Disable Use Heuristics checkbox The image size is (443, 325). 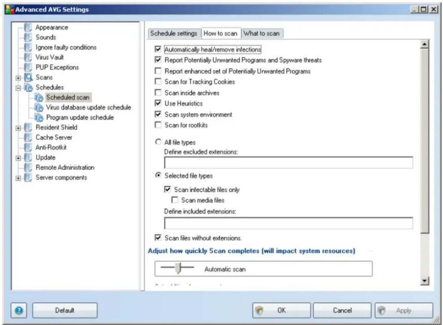coord(158,103)
